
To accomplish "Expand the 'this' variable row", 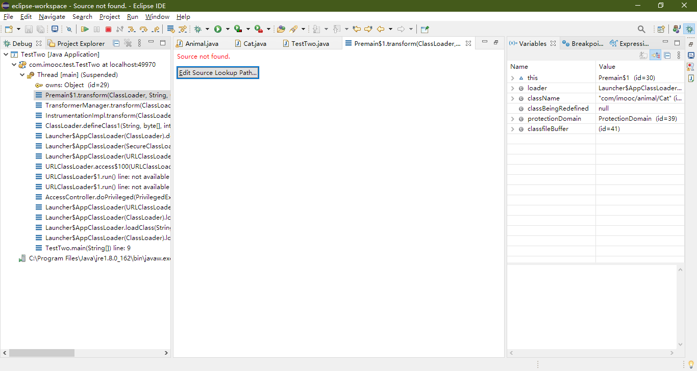I will click(512, 78).
